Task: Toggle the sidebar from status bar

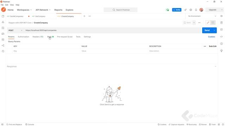Action: [x=2, y=125]
